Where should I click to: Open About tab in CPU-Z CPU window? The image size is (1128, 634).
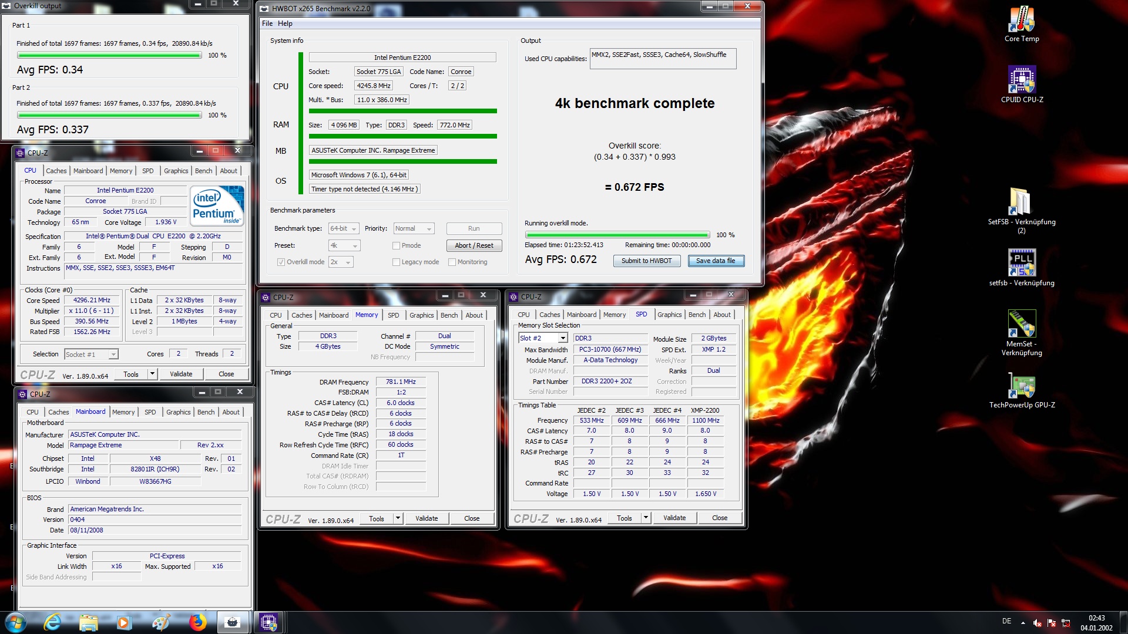pyautogui.click(x=229, y=171)
